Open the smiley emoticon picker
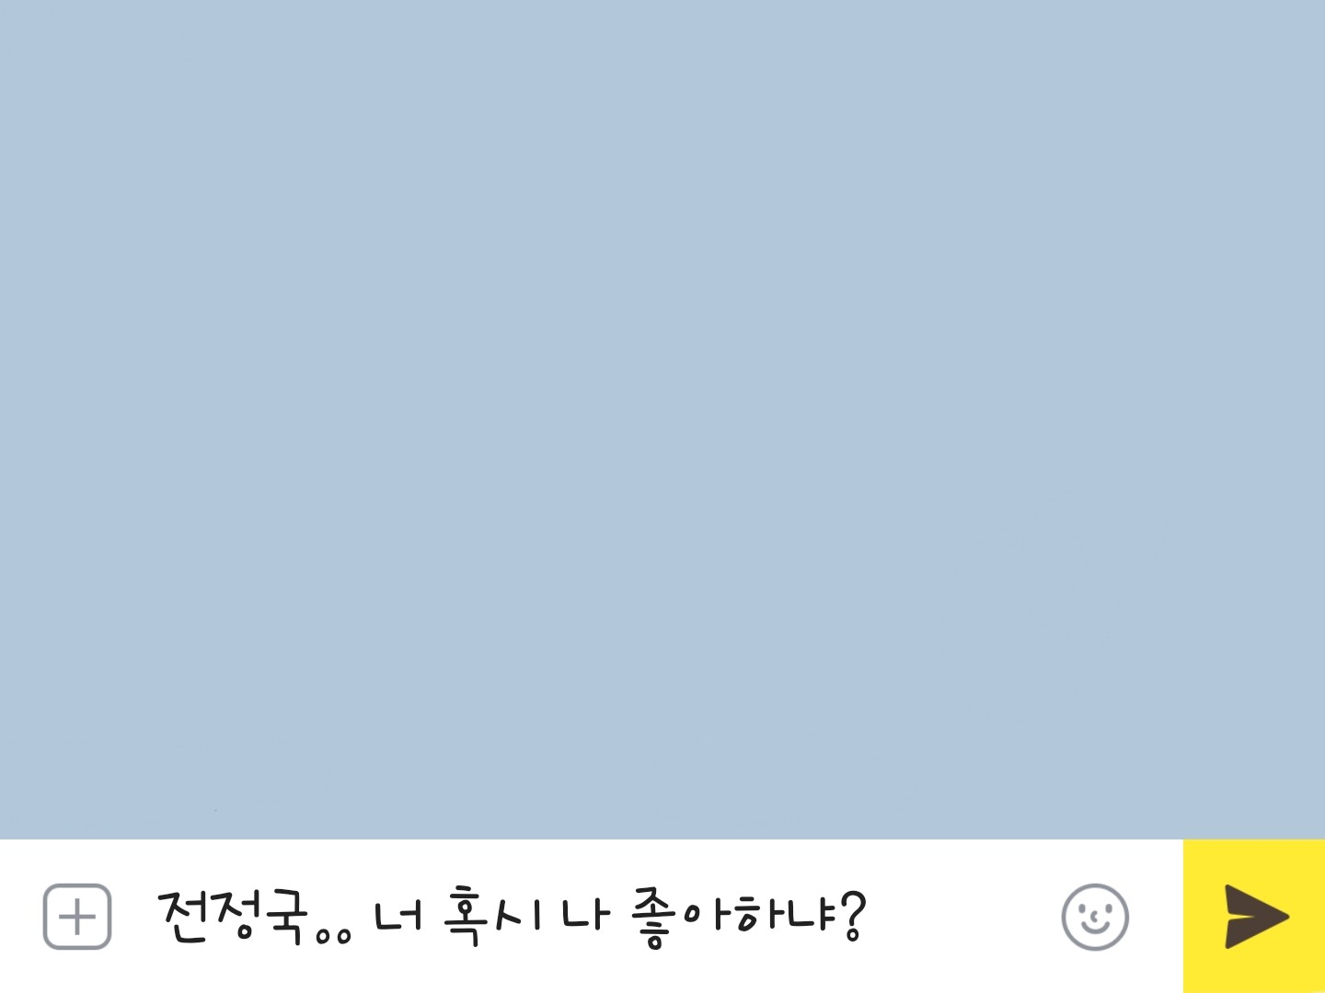 pyautogui.click(x=1095, y=917)
